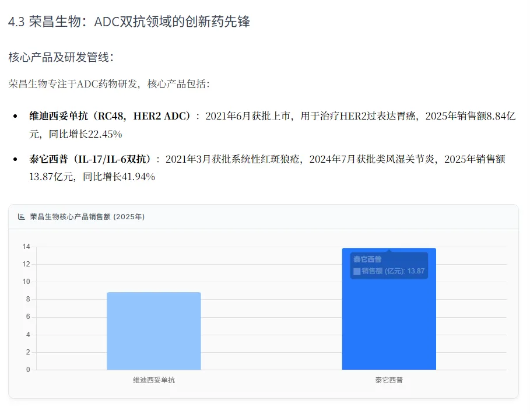Click the blue color square in the tooltip

point(357,271)
